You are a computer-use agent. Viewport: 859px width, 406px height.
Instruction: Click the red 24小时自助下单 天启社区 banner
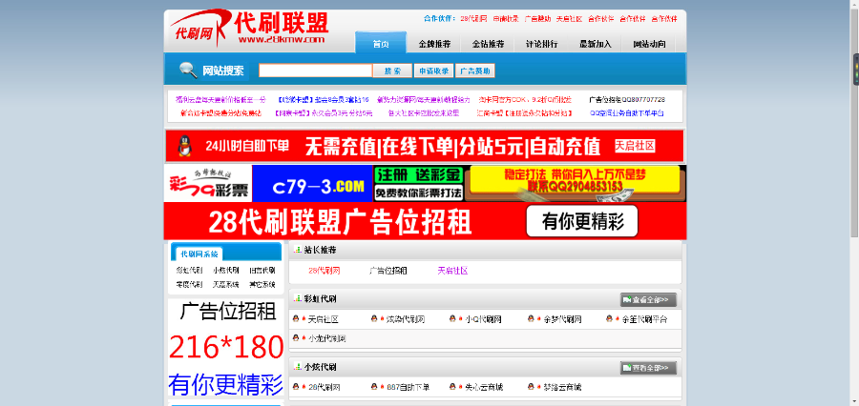tap(425, 146)
